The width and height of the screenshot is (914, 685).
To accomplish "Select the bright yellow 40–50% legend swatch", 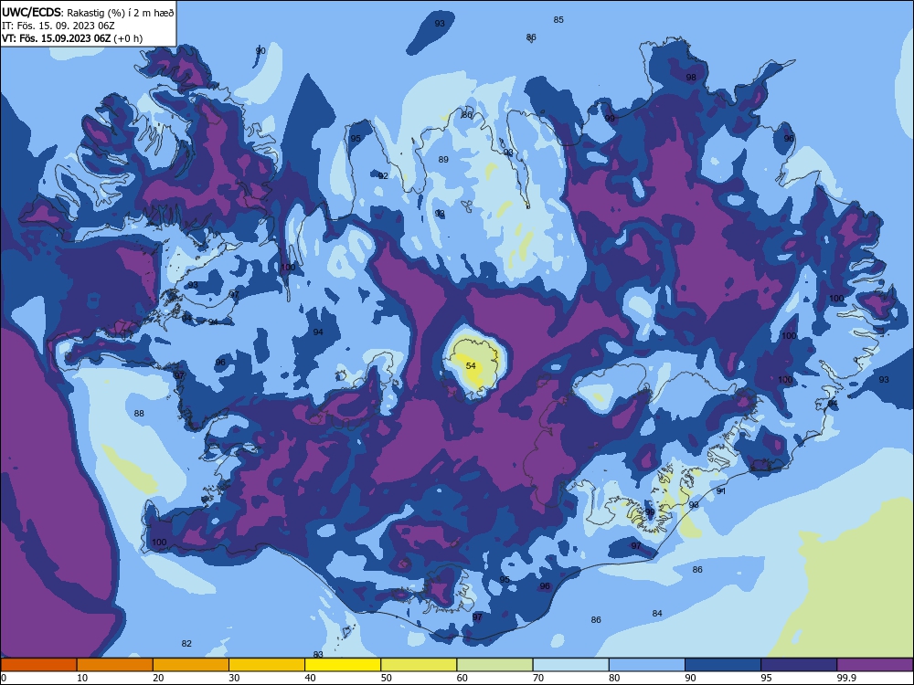I will (343, 665).
